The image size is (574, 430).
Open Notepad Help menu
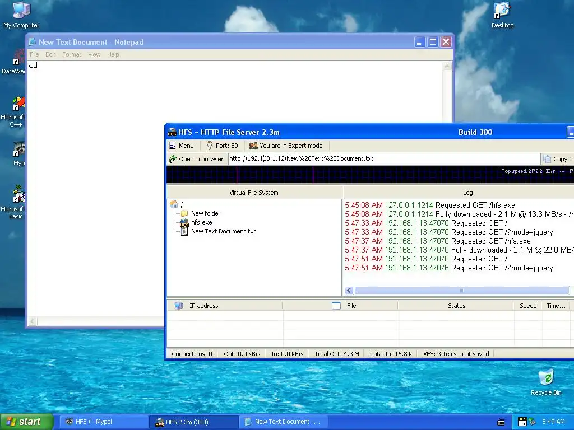pyautogui.click(x=113, y=54)
